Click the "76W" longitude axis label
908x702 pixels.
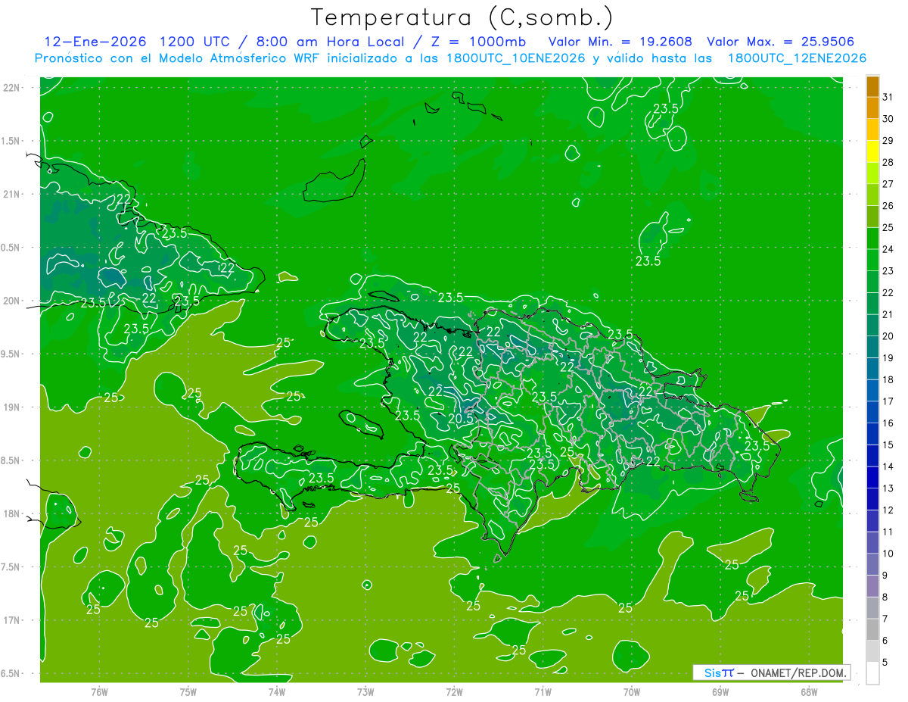click(x=99, y=691)
